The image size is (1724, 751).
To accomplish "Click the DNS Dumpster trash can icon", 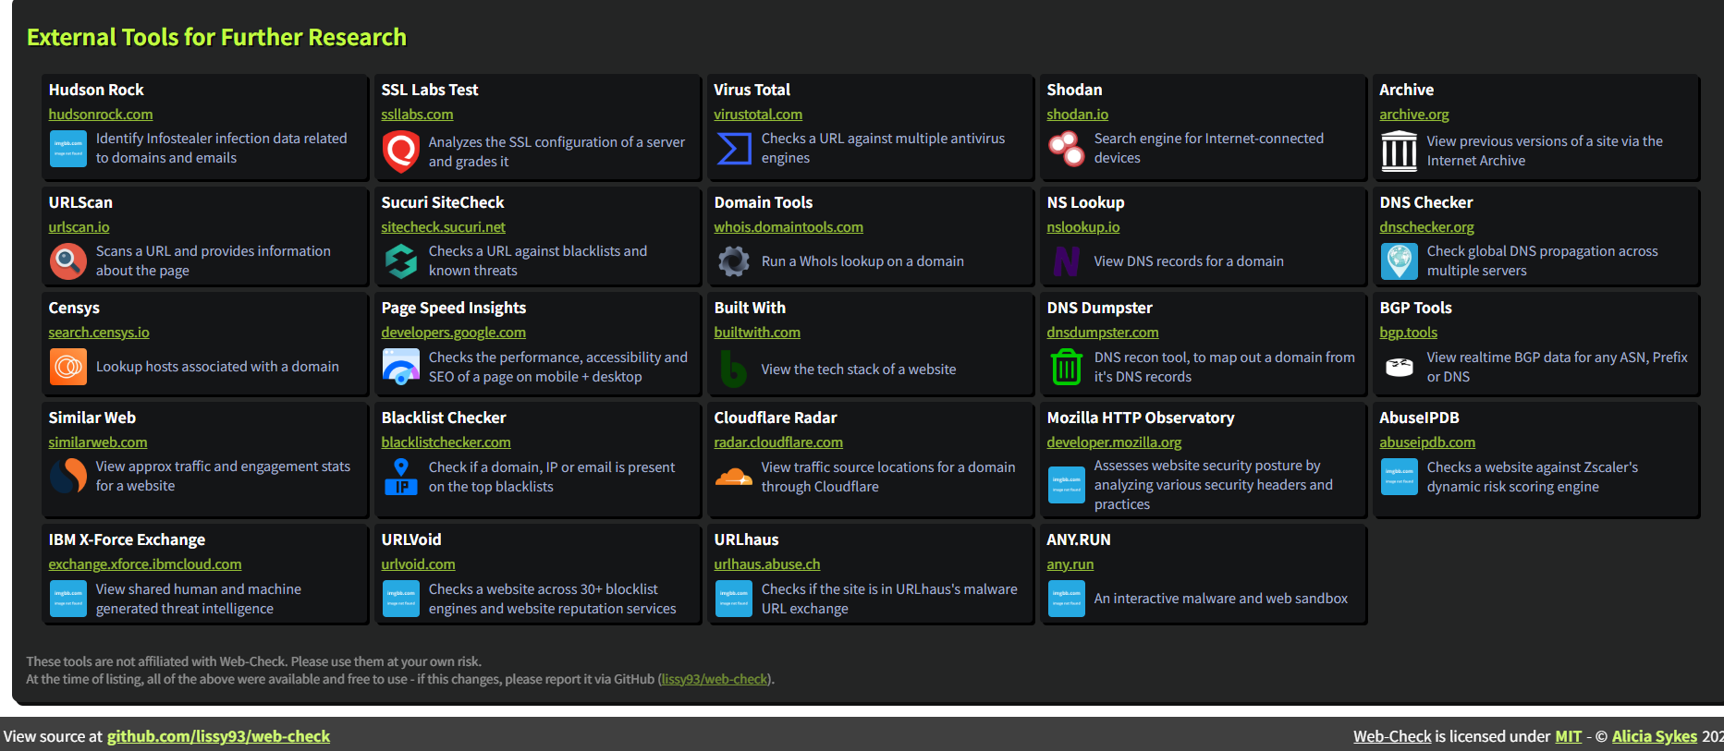I will (1067, 367).
